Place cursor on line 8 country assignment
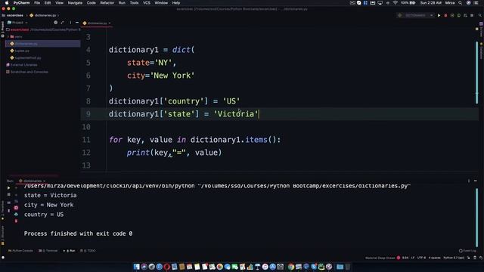 [174, 101]
